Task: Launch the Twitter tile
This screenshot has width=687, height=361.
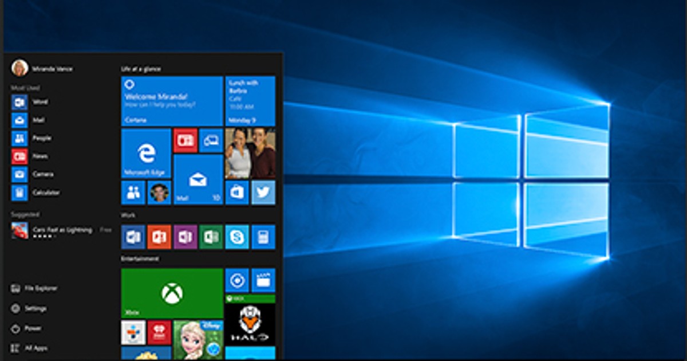Action: tap(263, 193)
